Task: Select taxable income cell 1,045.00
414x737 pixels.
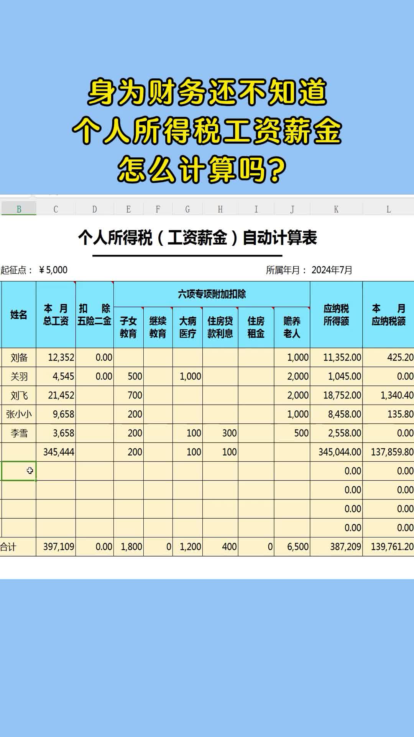Action: pos(336,376)
